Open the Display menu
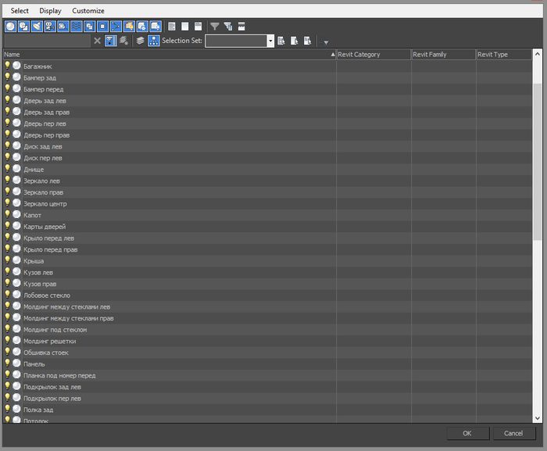Screen dimensions: 547x451 coord(50,11)
